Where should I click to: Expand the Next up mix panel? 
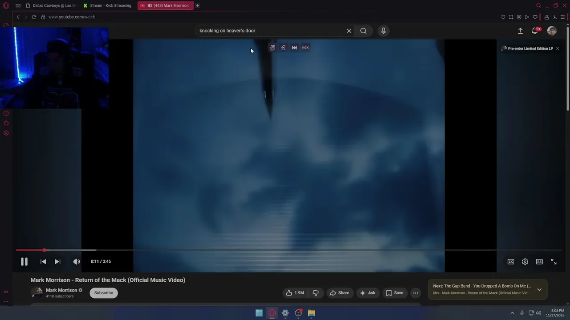coord(539,289)
